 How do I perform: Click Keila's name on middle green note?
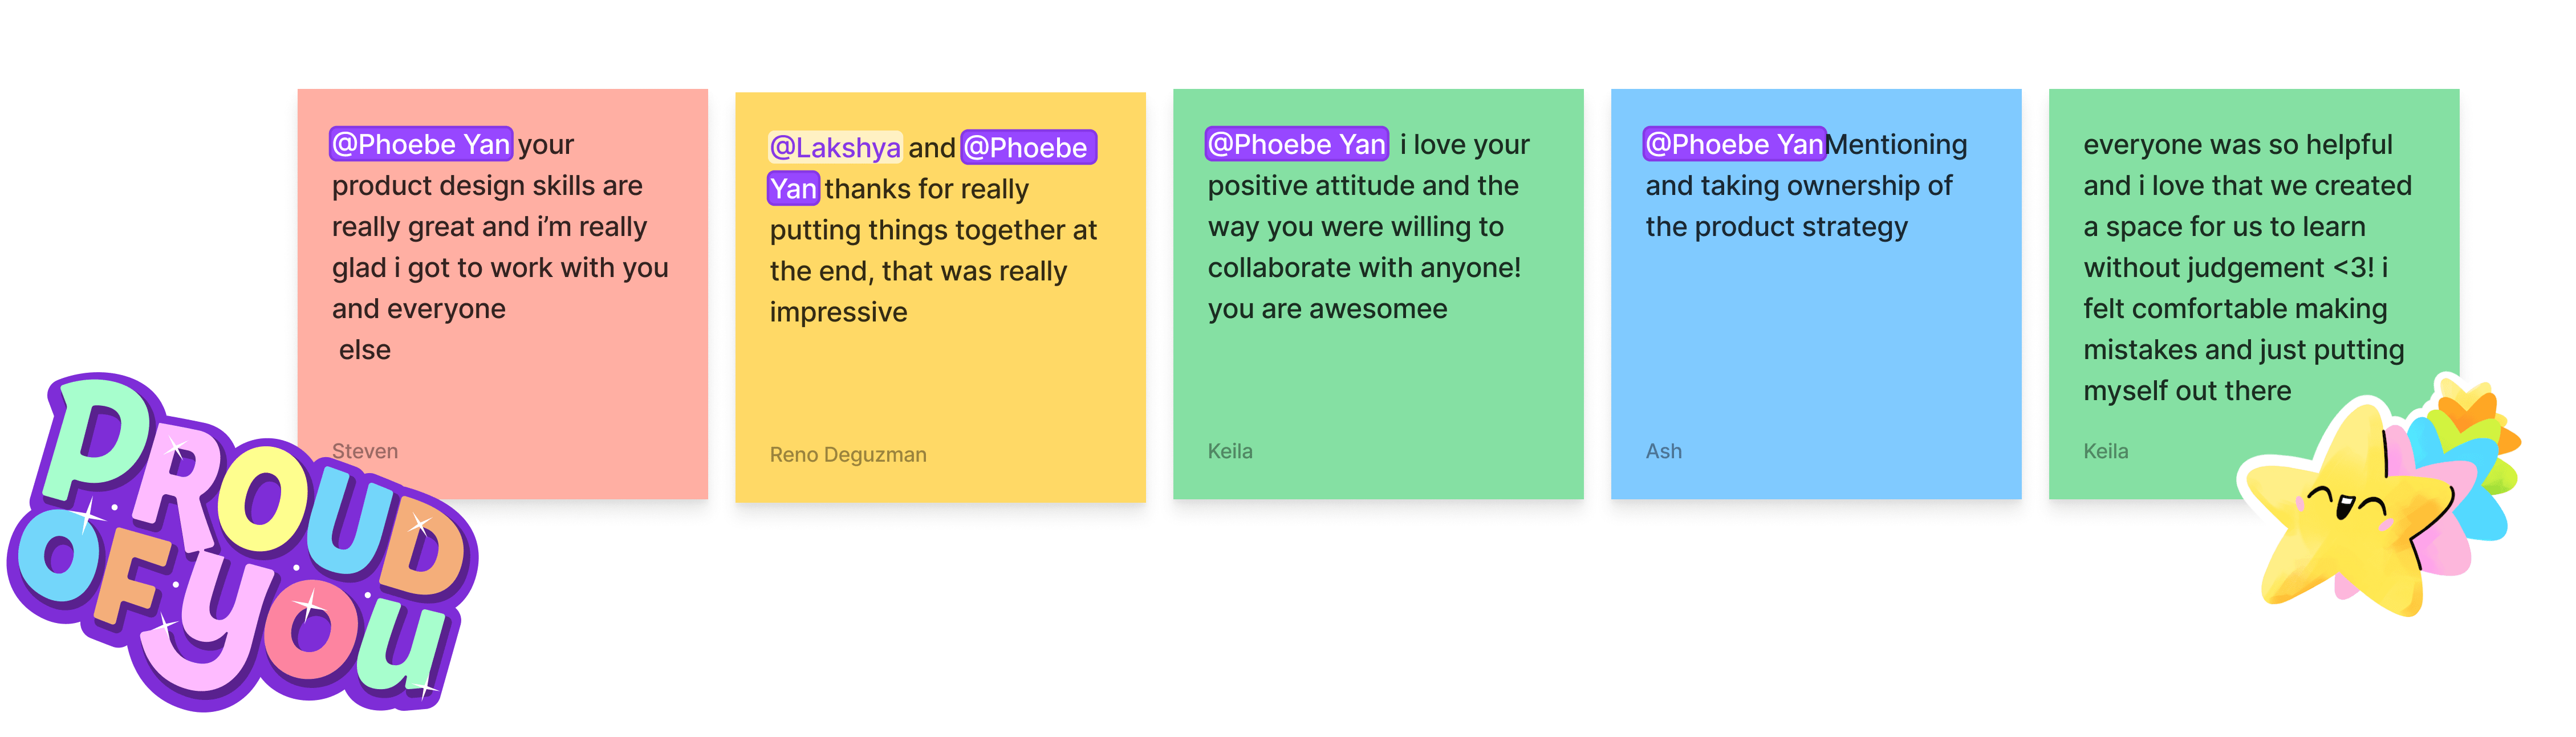tap(1230, 451)
